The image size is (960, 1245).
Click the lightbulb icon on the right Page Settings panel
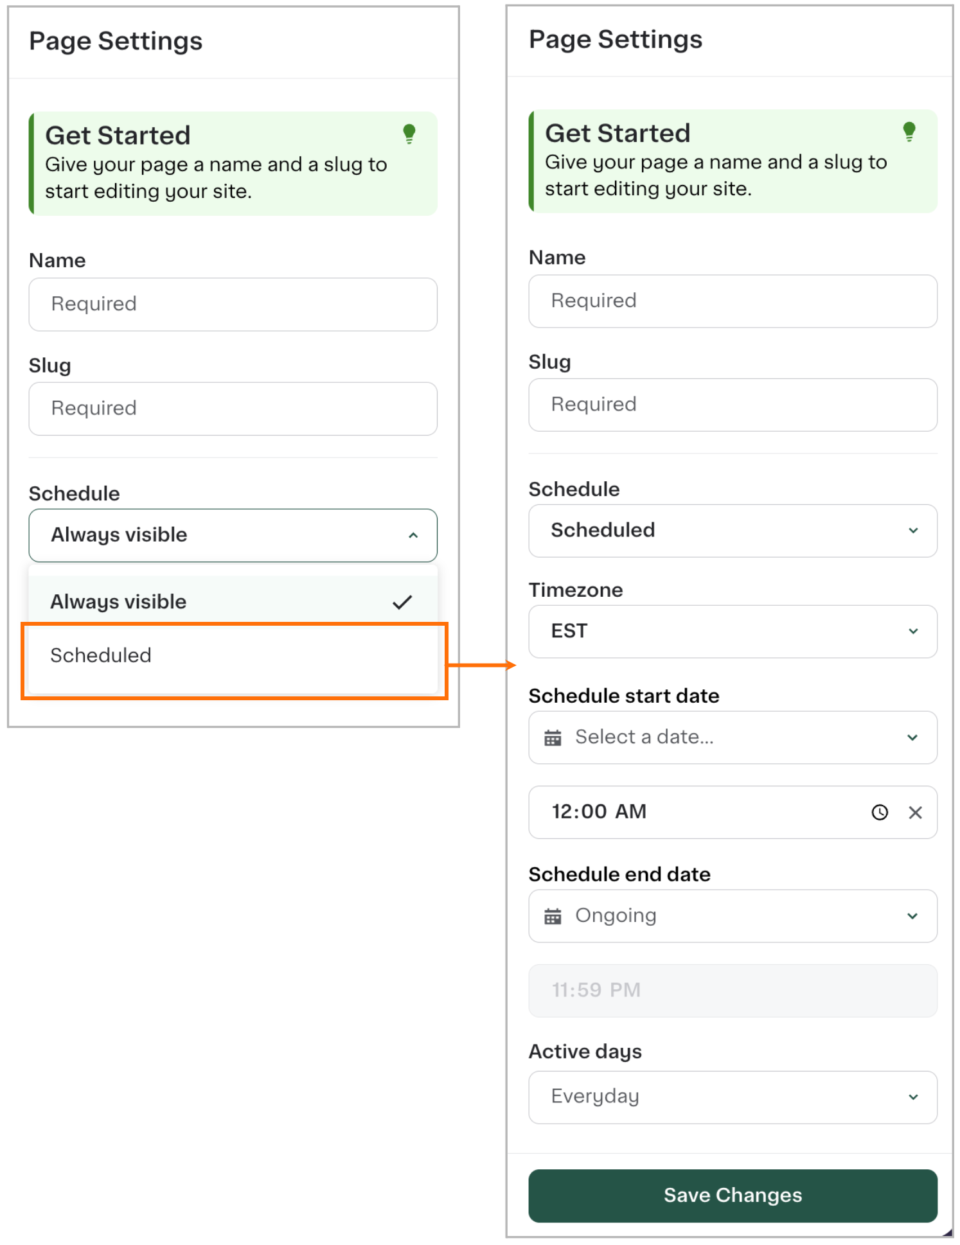pyautogui.click(x=909, y=132)
